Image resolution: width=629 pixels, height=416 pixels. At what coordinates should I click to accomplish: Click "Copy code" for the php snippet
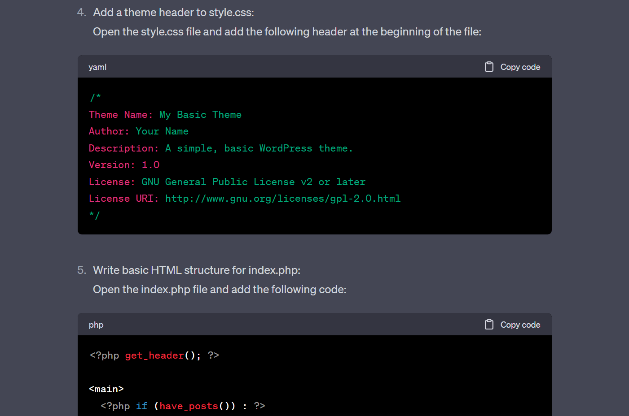(x=520, y=324)
